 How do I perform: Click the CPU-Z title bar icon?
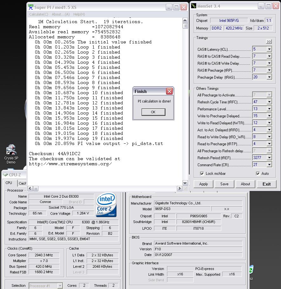pos(5,174)
